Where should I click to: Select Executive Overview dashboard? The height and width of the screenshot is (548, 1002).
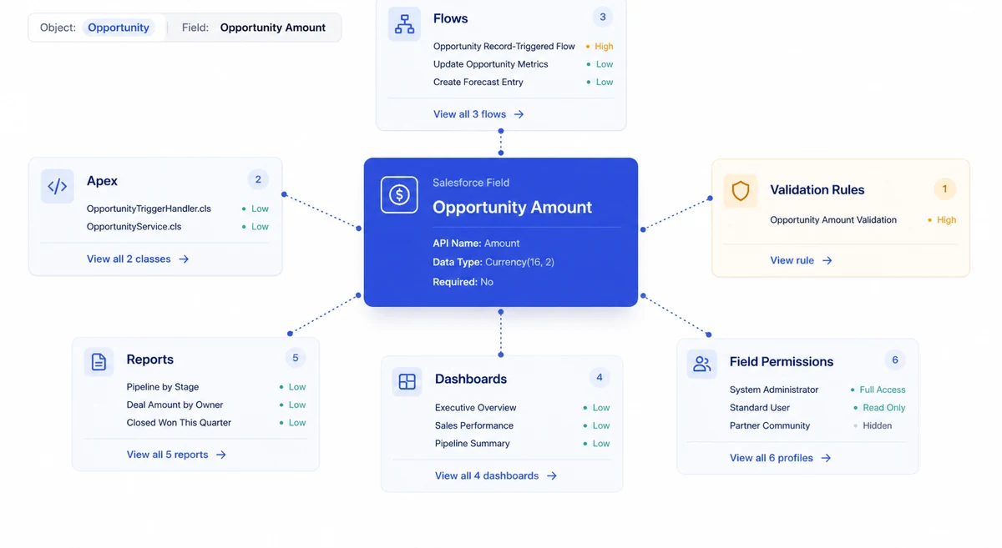click(523, 408)
